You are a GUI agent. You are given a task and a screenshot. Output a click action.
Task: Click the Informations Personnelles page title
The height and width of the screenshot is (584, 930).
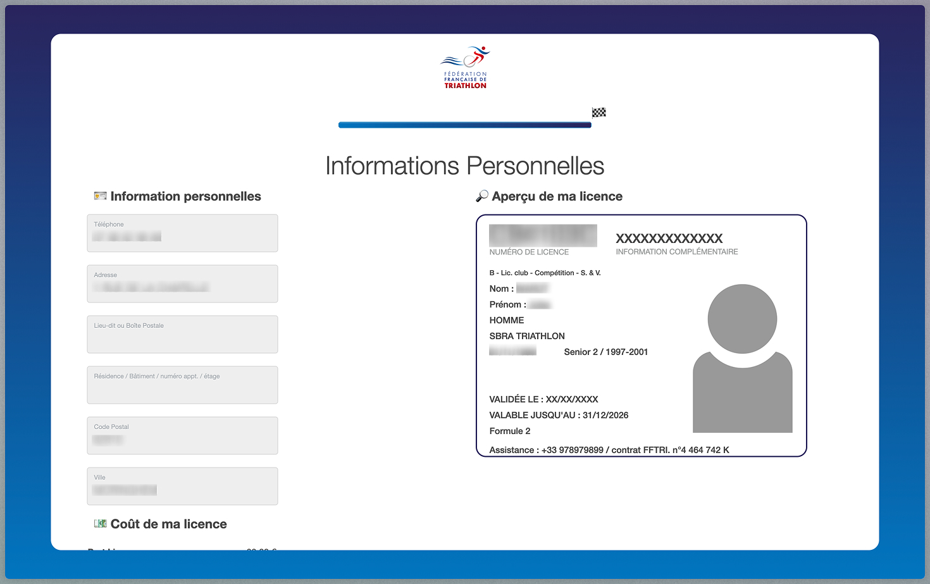click(464, 166)
